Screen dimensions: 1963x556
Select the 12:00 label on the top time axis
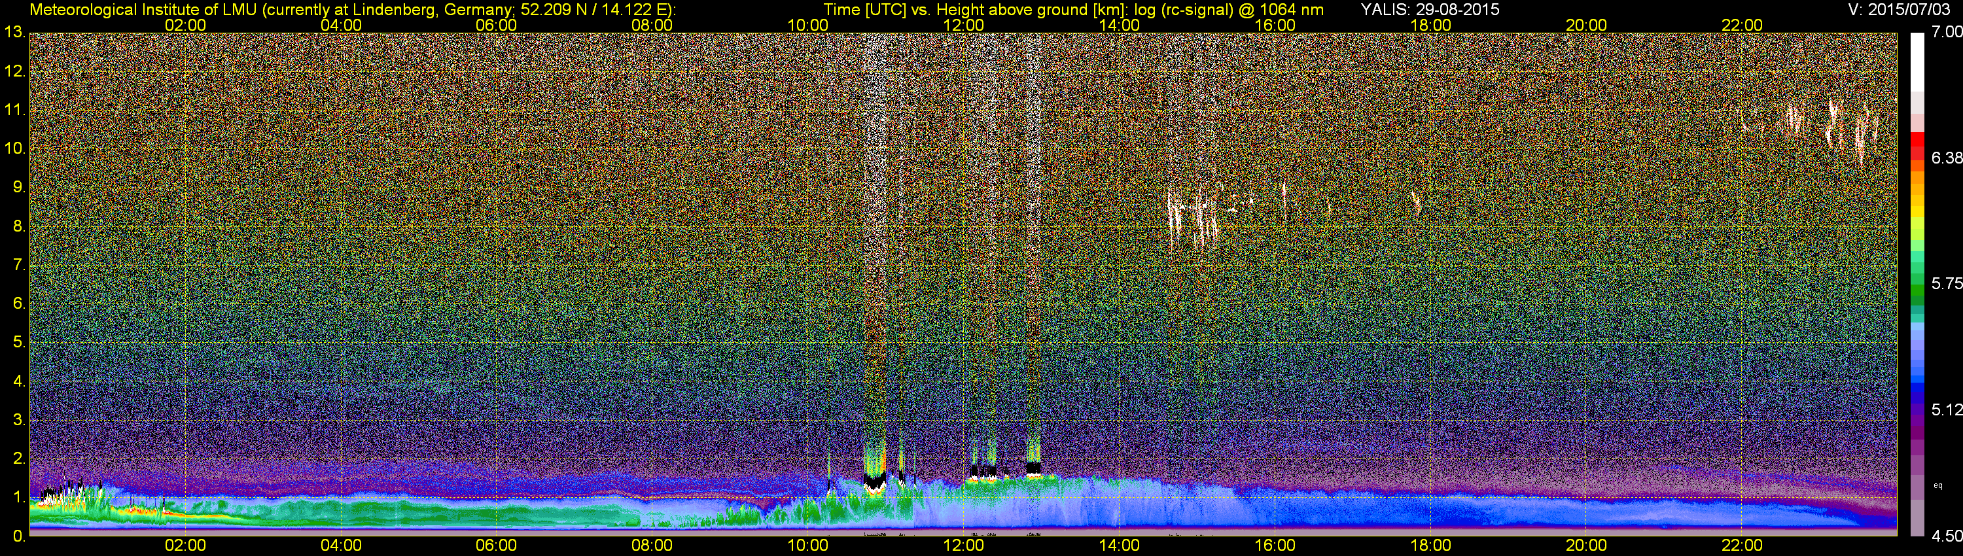(x=963, y=25)
